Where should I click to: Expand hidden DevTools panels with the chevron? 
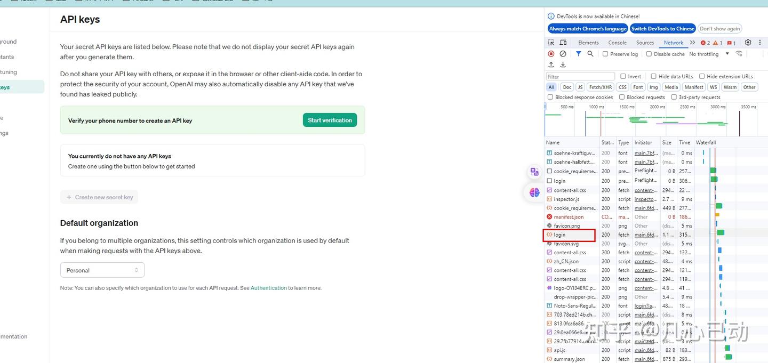(692, 42)
